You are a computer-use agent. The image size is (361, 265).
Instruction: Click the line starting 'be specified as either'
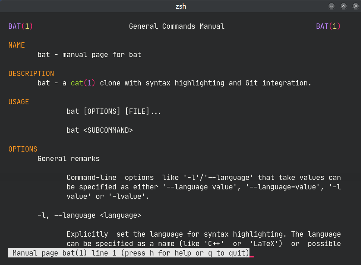point(204,187)
